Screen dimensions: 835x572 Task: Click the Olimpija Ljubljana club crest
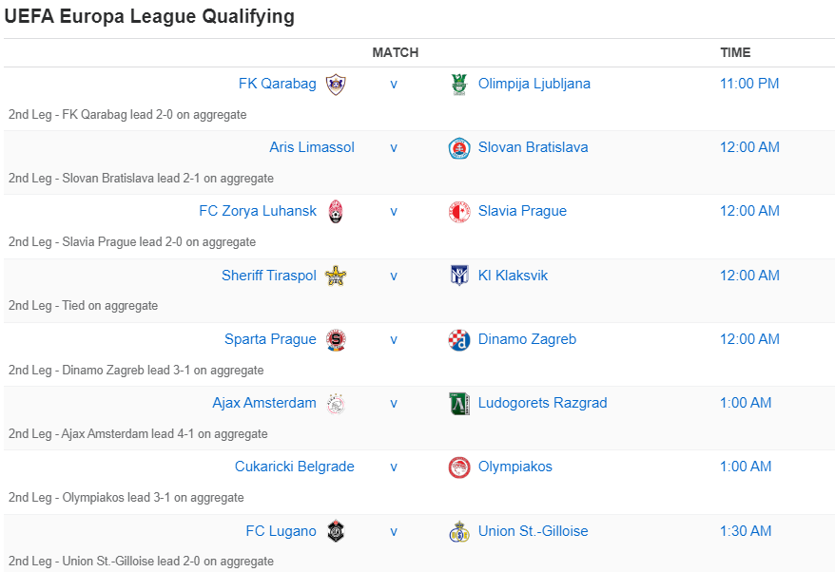tap(459, 84)
